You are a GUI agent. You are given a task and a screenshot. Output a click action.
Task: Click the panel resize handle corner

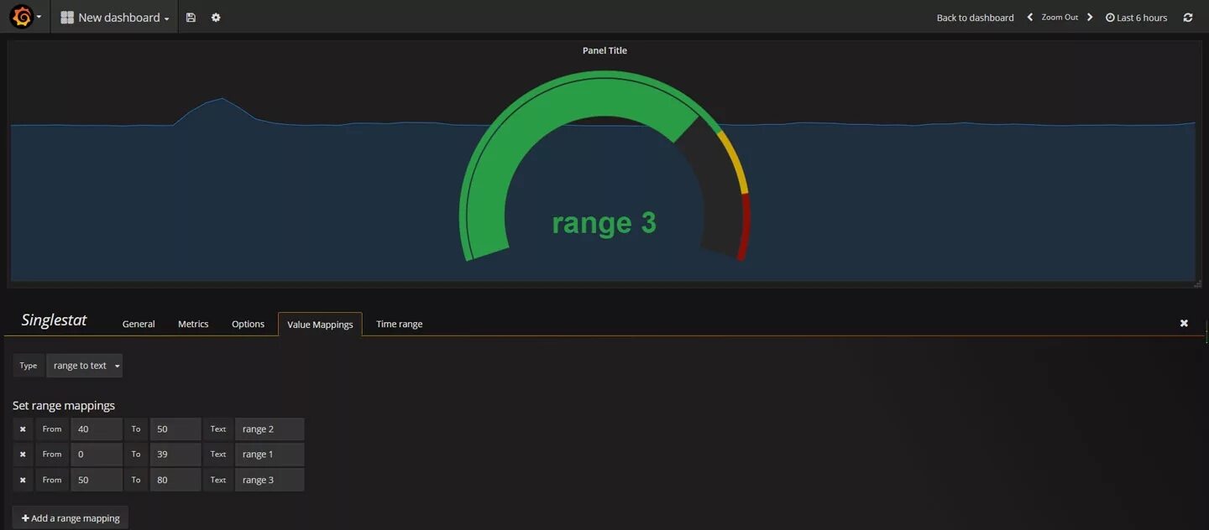click(x=1198, y=284)
